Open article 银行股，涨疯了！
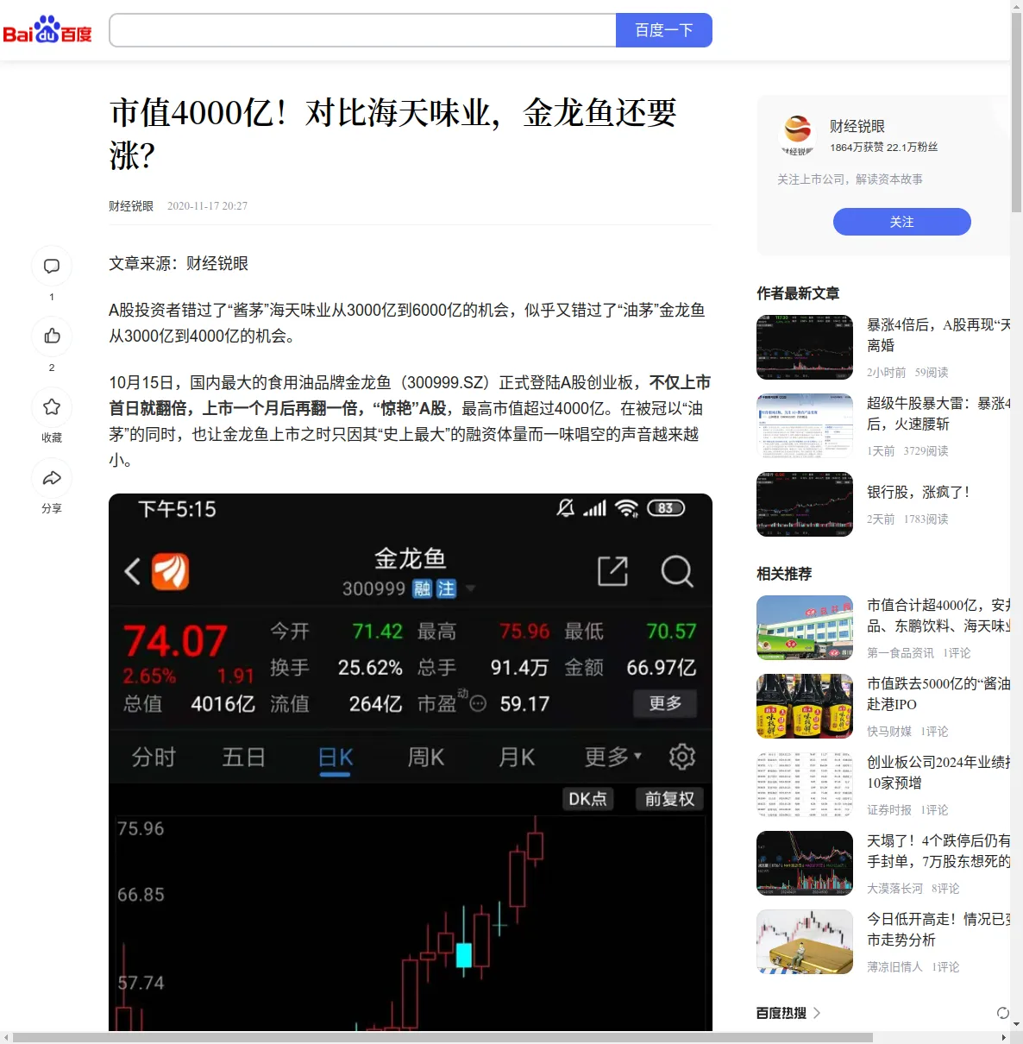Screen dimensions: 1023x1044 919,492
